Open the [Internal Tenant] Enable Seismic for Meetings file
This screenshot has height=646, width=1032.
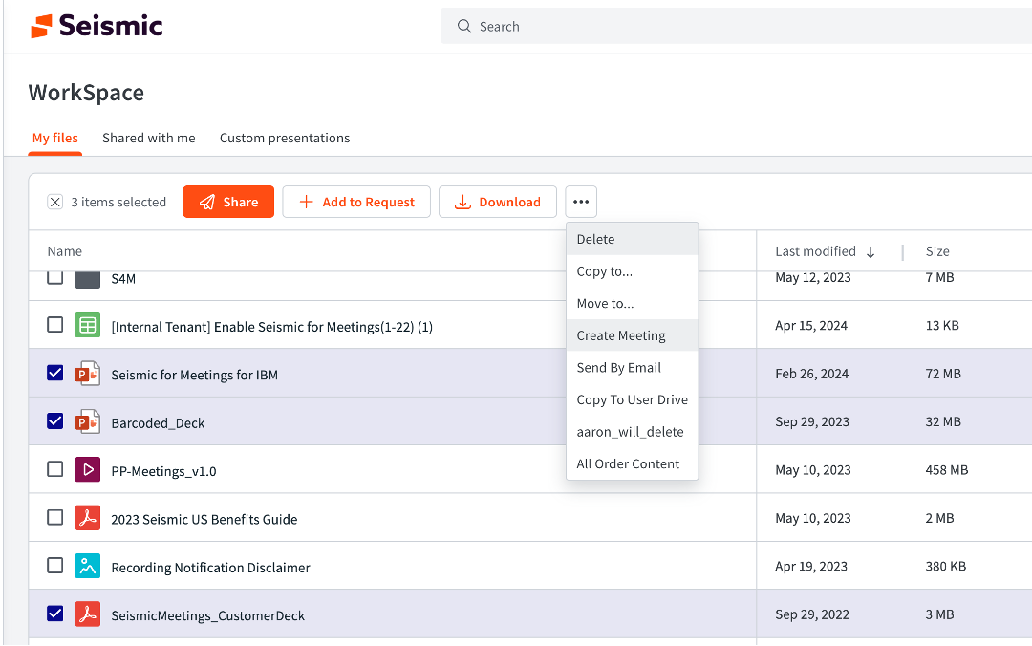coord(271,327)
